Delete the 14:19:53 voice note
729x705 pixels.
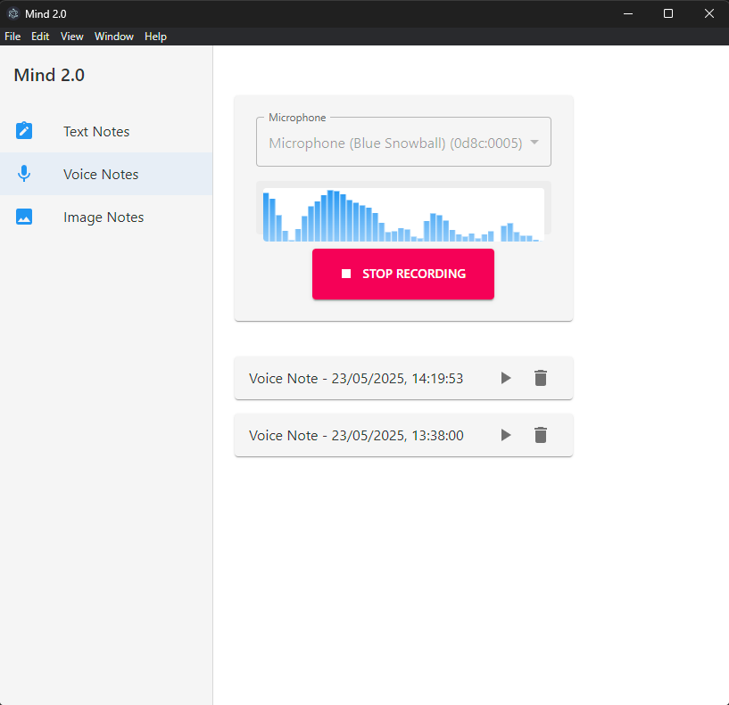click(x=540, y=378)
